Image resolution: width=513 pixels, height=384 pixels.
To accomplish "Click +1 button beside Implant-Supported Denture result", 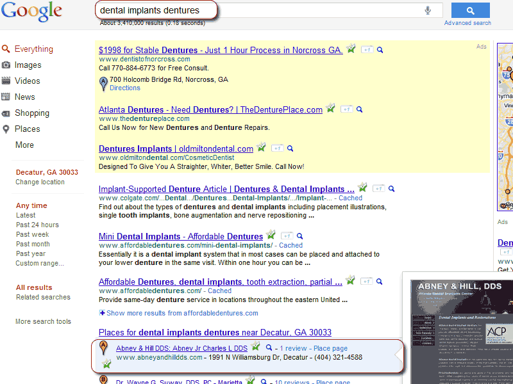I will [379, 189].
